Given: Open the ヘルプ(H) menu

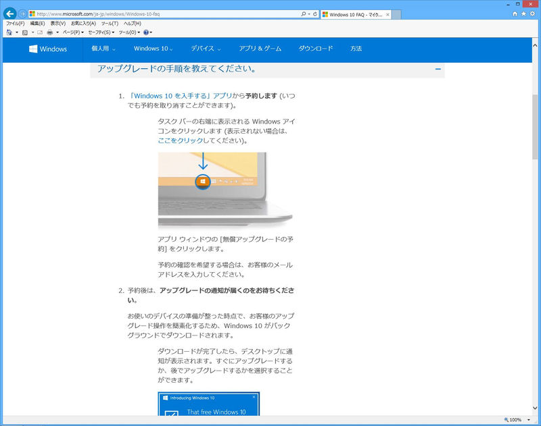Looking at the screenshot, I should click(133, 24).
